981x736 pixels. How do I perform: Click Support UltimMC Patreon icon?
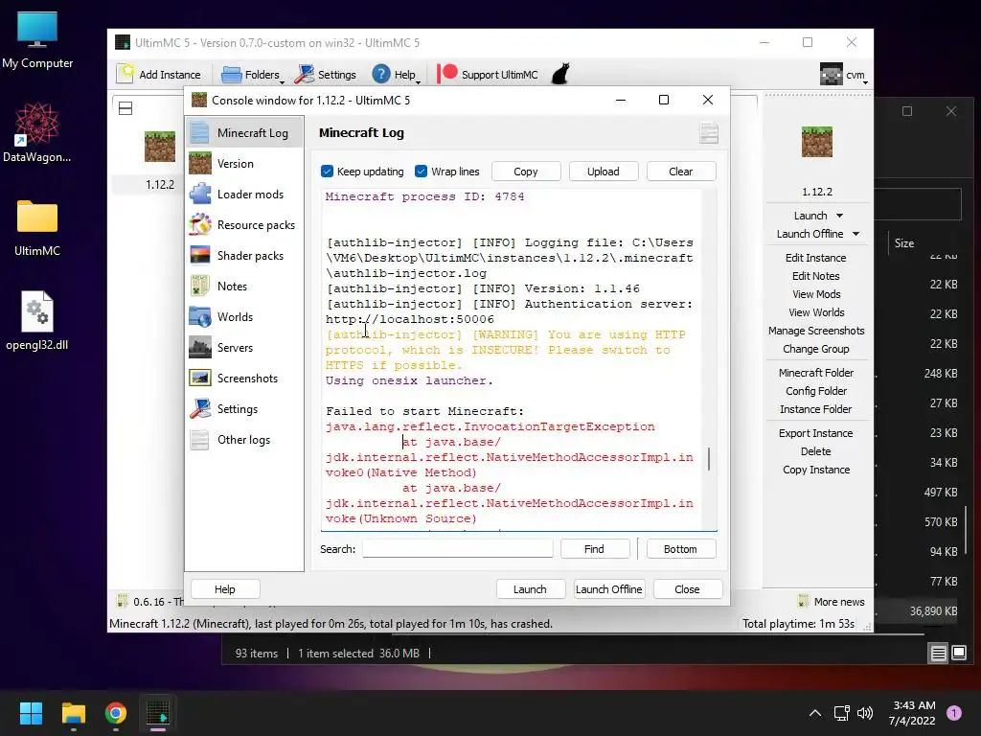click(x=446, y=74)
